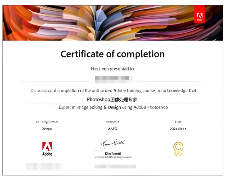The height and width of the screenshot is (178, 227).
Task: Click the 'Learning Partner' label
Action: coord(47,122)
